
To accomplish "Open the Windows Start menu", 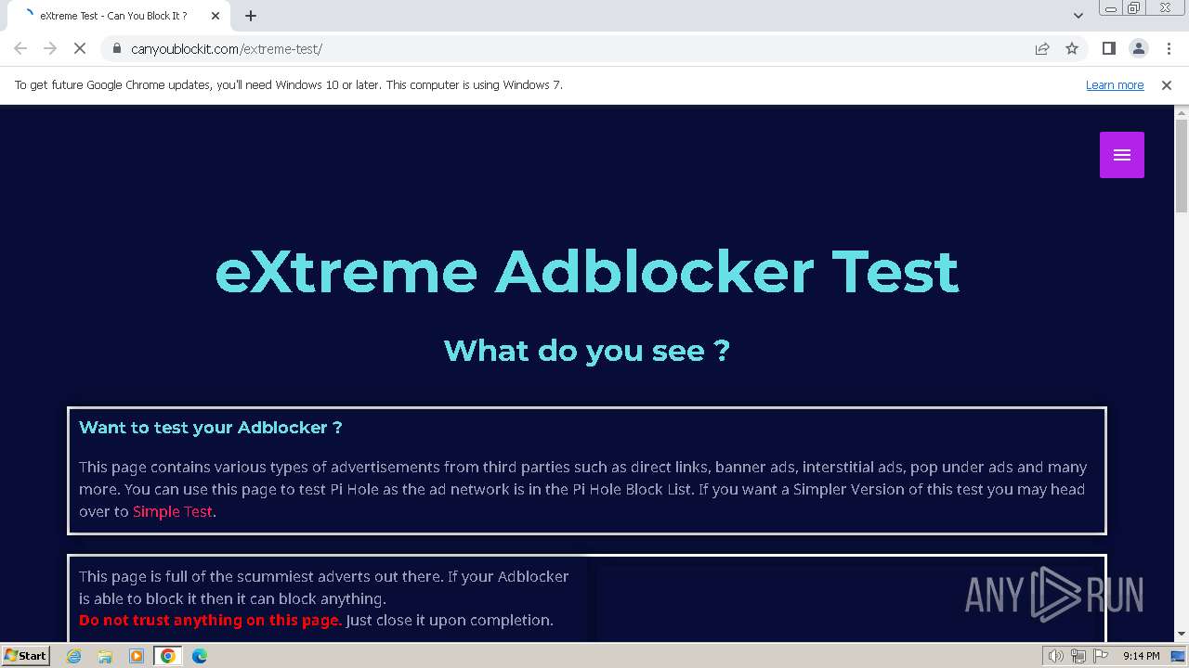I will click(x=26, y=655).
